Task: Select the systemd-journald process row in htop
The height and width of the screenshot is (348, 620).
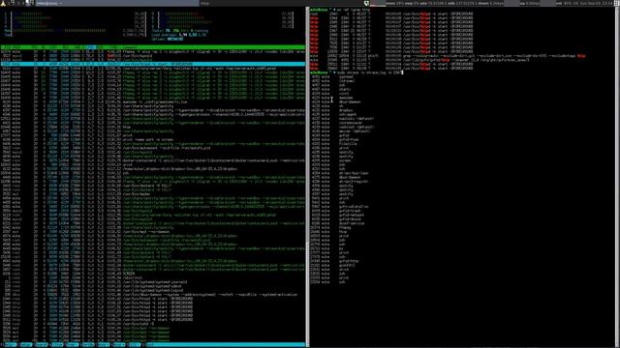Action: coord(153,282)
